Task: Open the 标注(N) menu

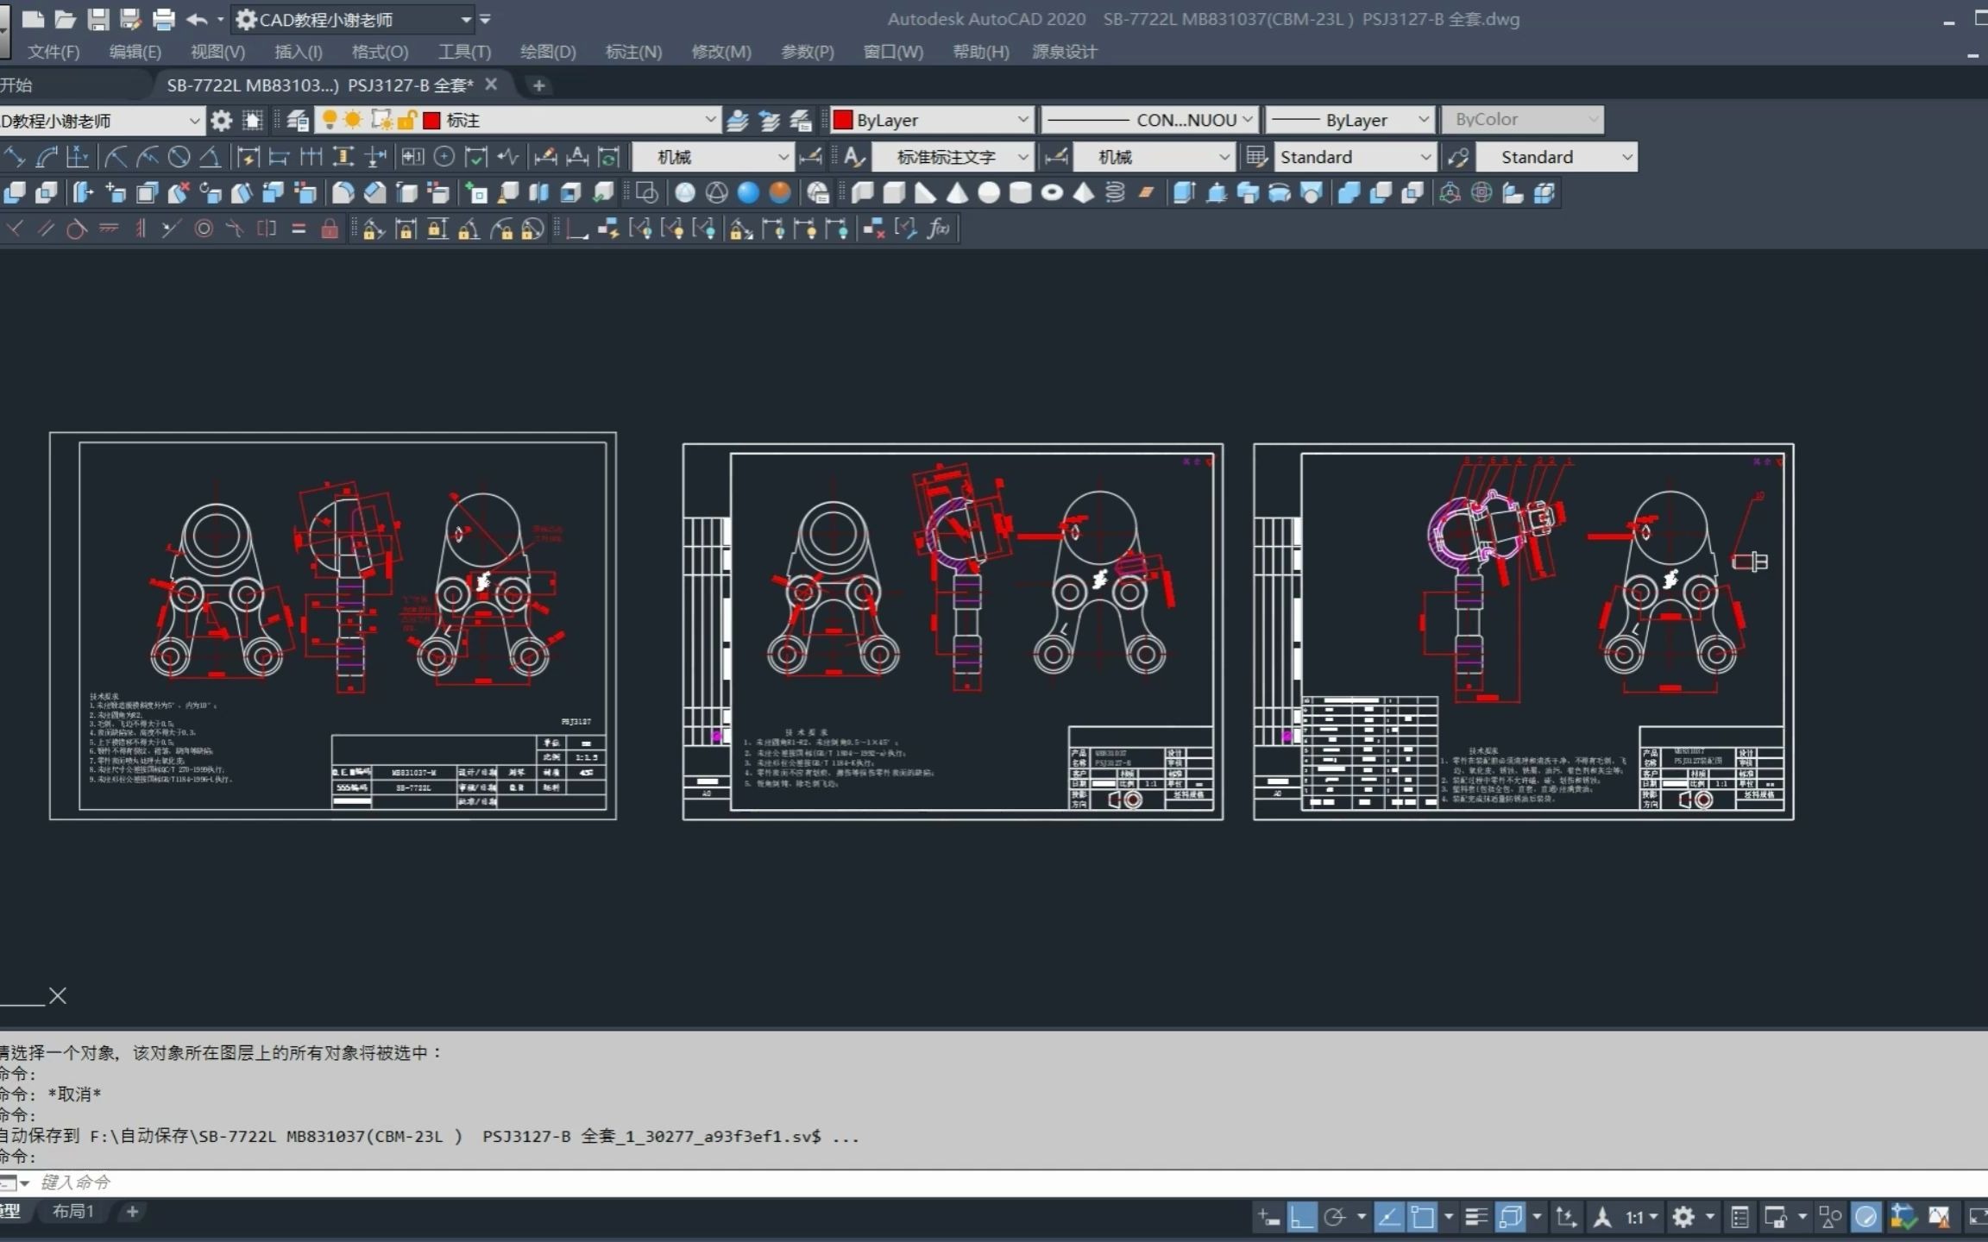Action: click(x=633, y=52)
